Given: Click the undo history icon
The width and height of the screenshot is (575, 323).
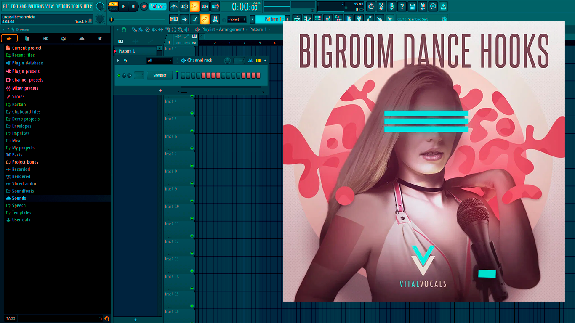Looking at the screenshot, I should coord(371,6).
